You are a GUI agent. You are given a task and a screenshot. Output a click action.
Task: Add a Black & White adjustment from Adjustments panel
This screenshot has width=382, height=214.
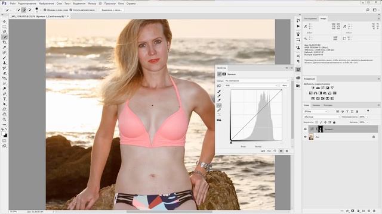[320, 93]
